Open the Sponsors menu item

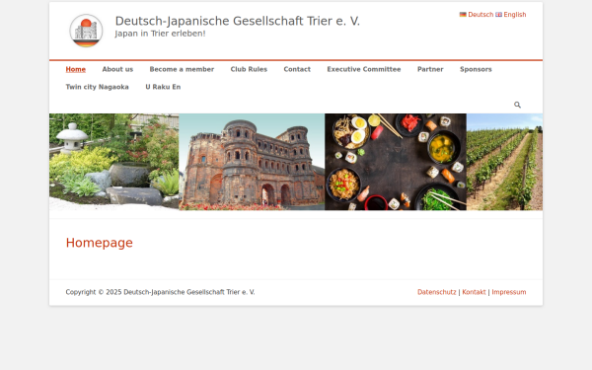476,69
